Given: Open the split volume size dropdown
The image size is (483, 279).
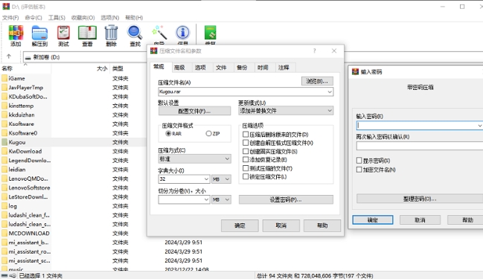Looking at the screenshot, I should click(x=206, y=199).
